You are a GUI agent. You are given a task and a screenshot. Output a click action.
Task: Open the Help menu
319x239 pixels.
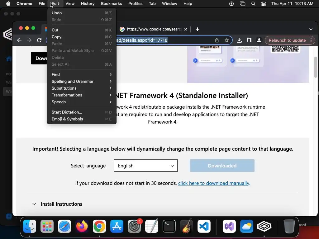188,4
